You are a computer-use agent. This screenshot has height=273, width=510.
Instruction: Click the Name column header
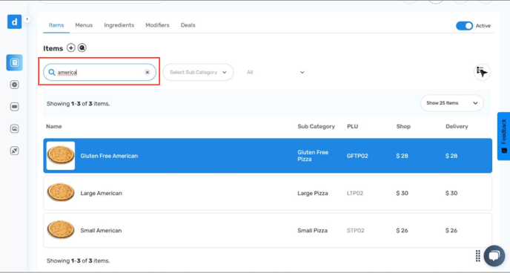tap(54, 126)
